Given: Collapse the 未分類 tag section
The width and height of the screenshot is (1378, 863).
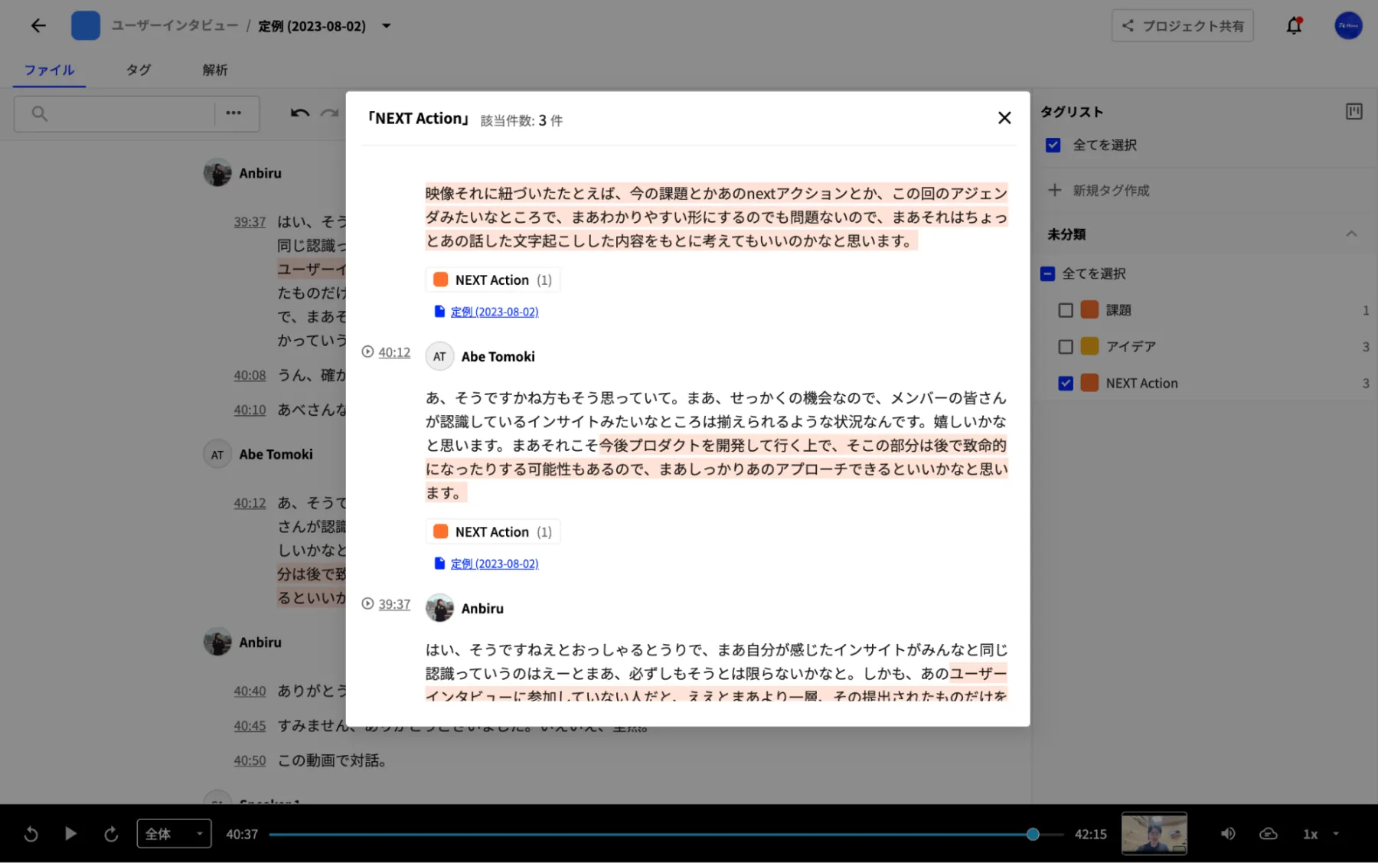Looking at the screenshot, I should [1351, 234].
